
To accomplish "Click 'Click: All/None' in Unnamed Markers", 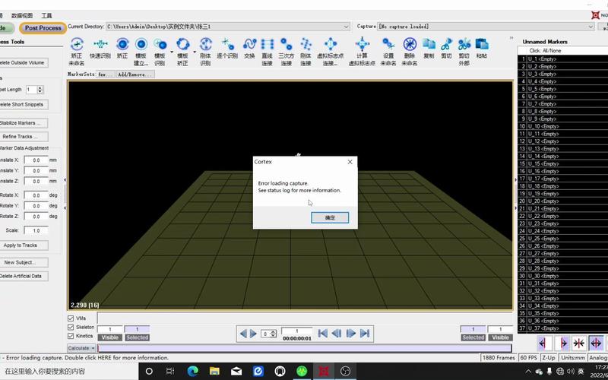I will [545, 51].
